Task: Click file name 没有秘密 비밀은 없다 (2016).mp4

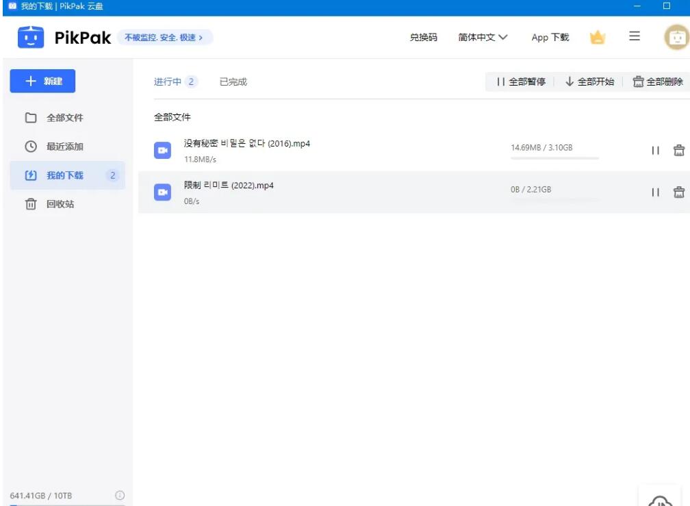Action: (247, 143)
